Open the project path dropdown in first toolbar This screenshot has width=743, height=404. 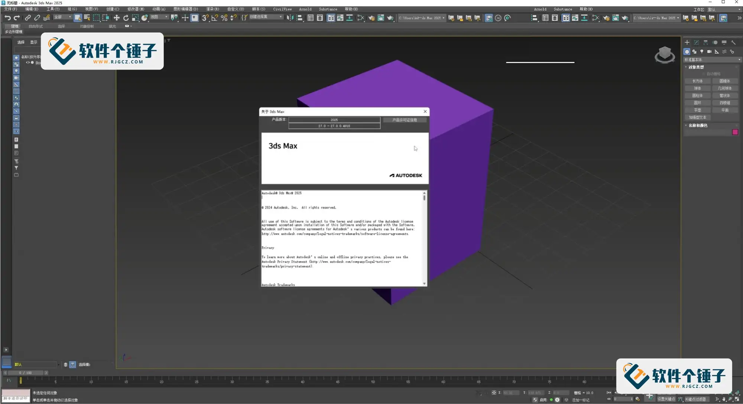[422, 18]
